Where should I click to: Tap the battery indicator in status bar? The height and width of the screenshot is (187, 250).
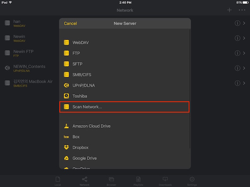click(245, 2)
